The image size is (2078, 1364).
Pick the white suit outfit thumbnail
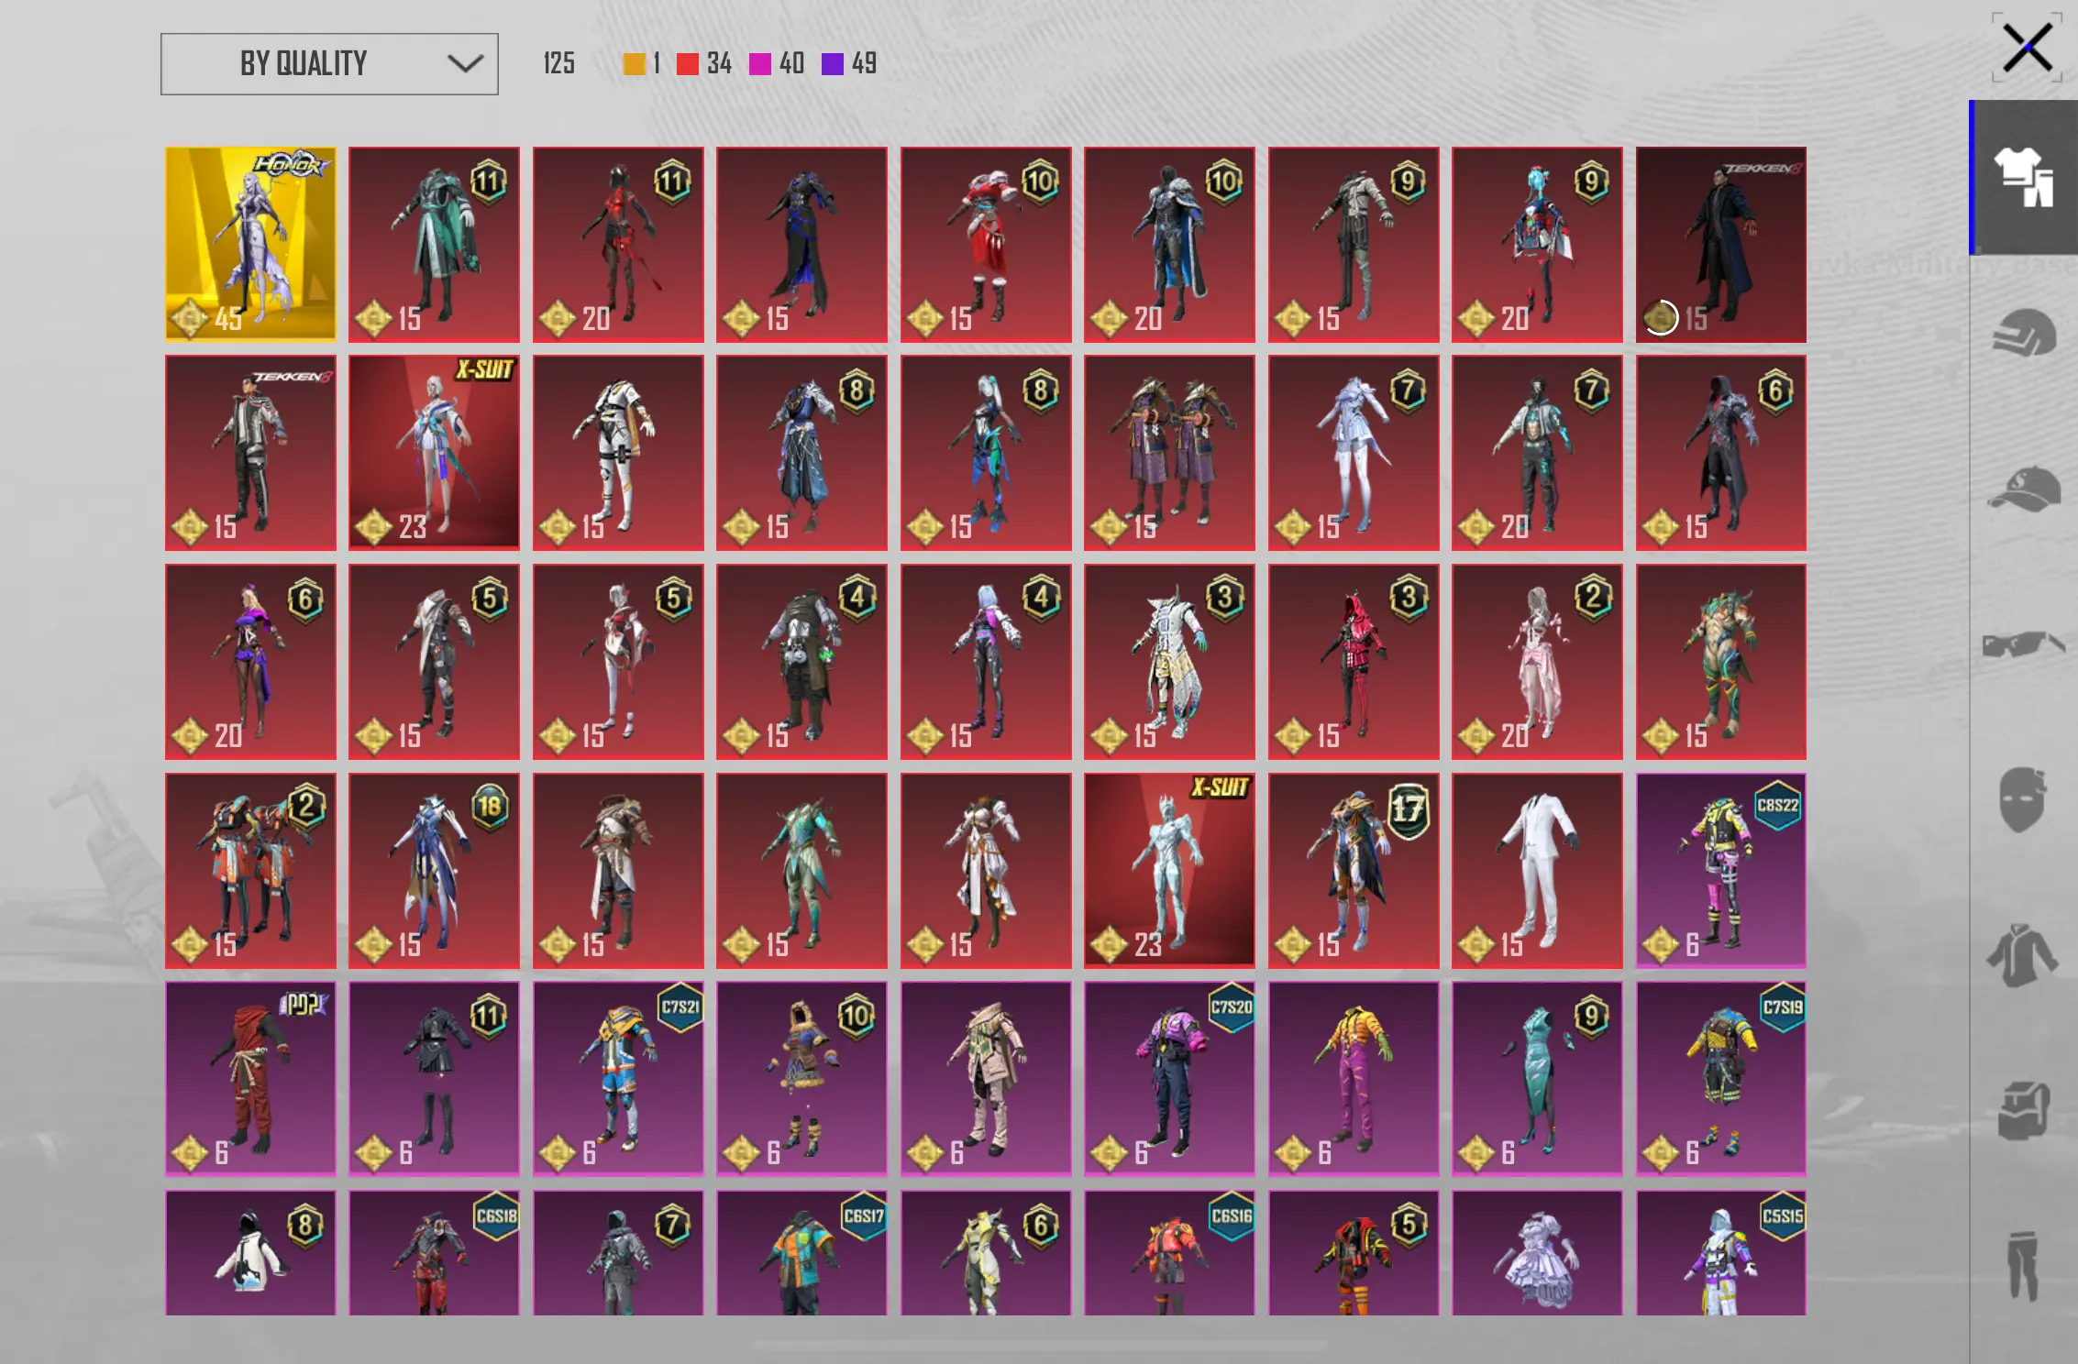click(x=1537, y=870)
